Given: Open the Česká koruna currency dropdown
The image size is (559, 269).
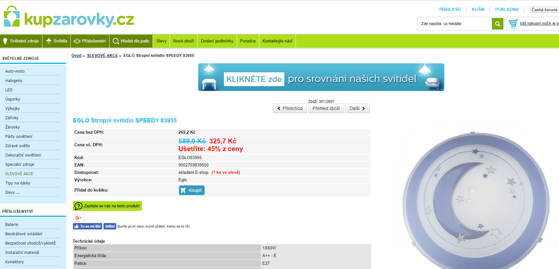Looking at the screenshot, I should [544, 10].
